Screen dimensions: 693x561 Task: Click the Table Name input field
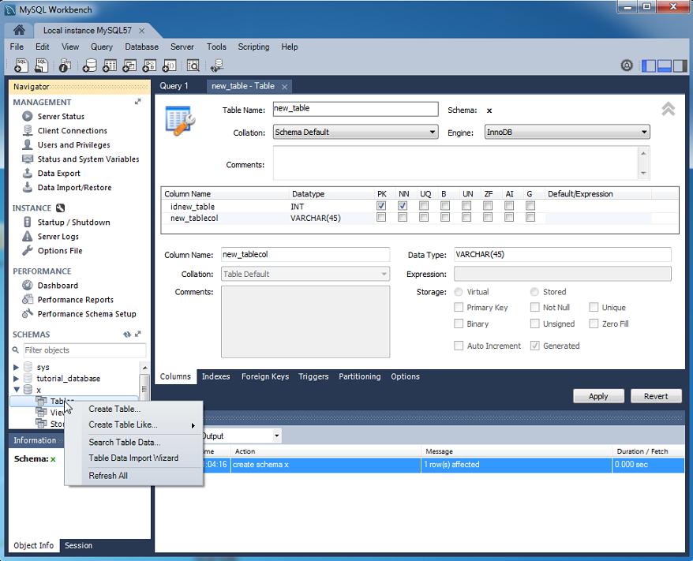[355, 109]
